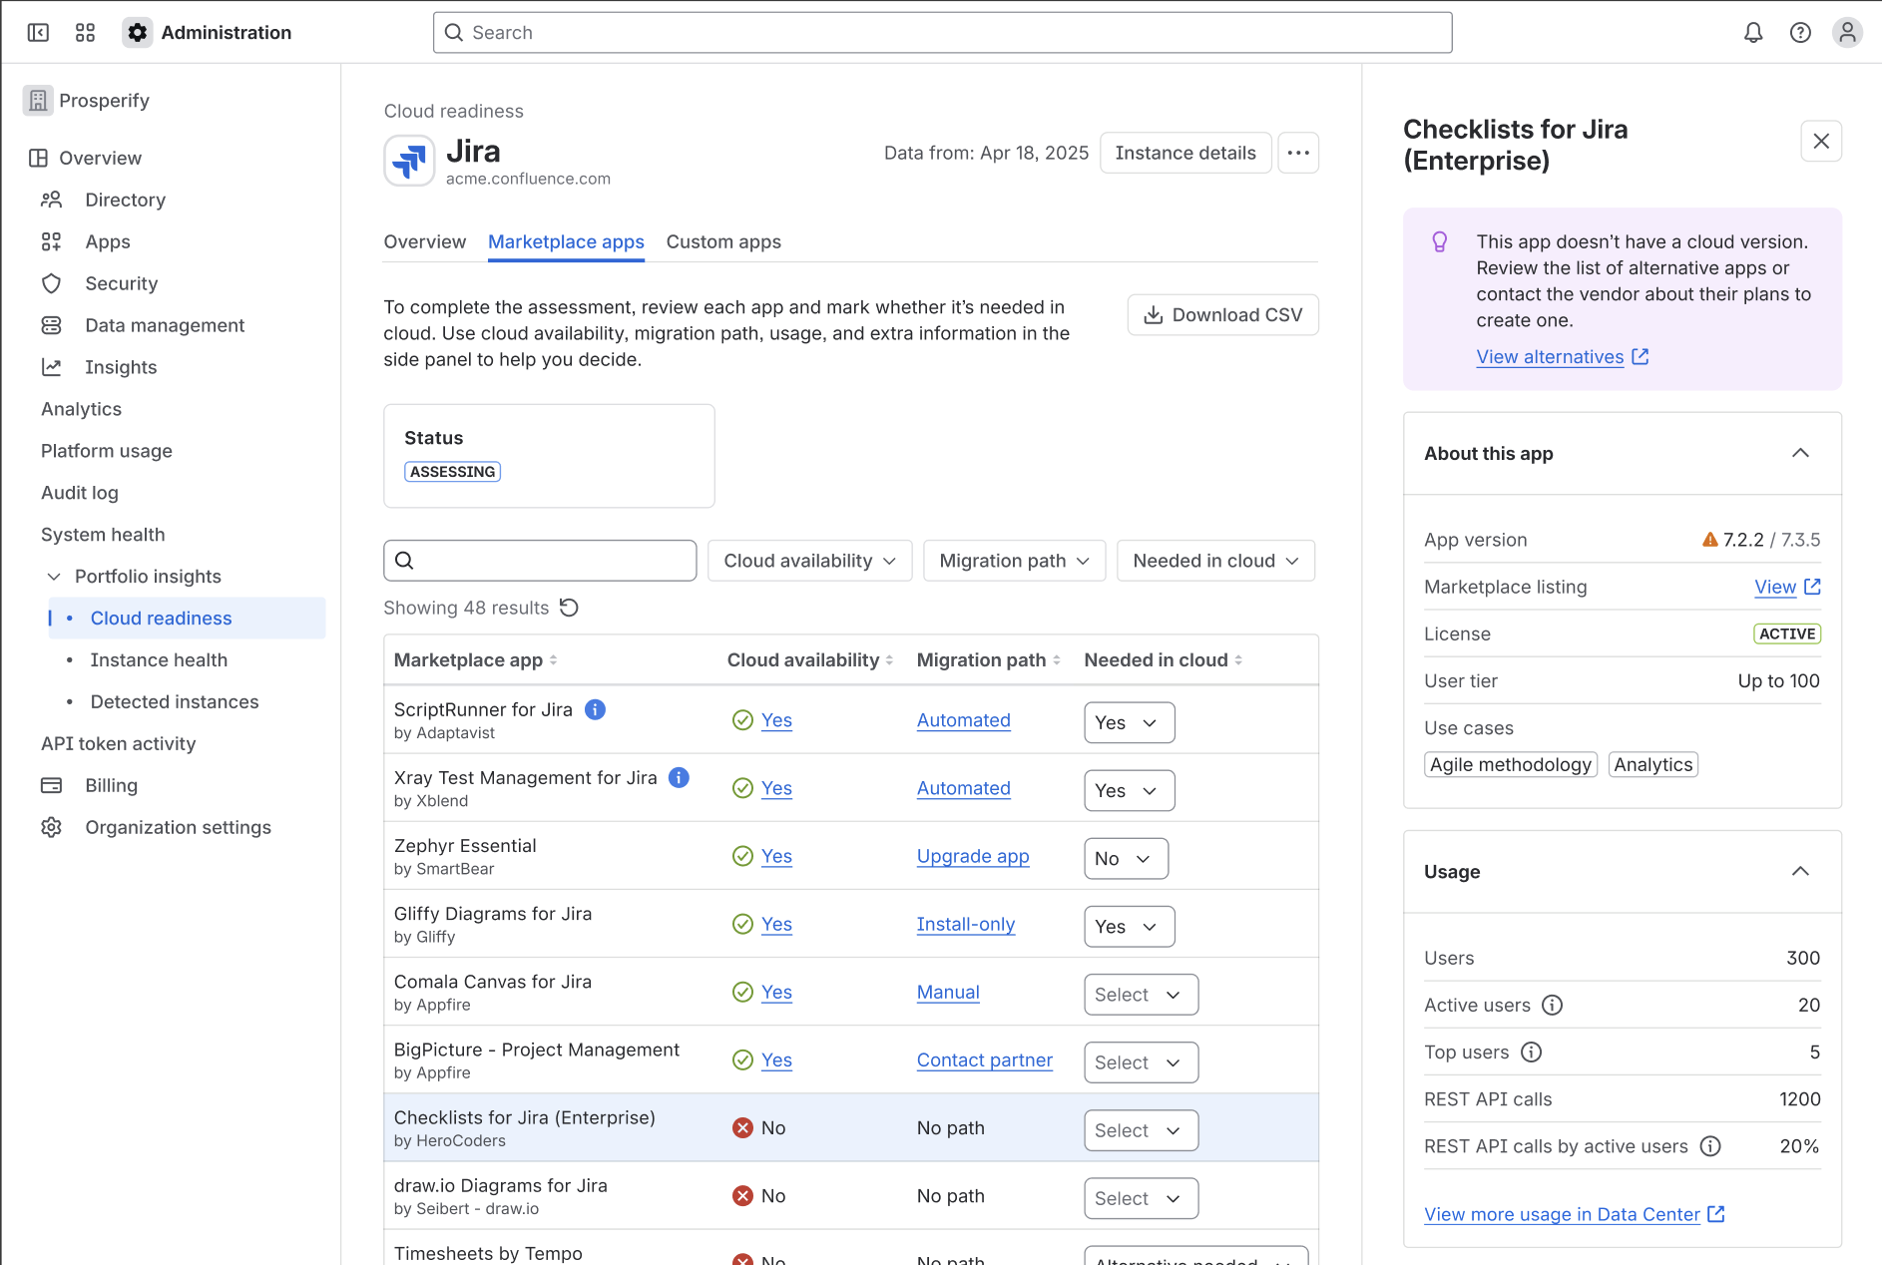Open the Cloud availability filter
1882x1265 pixels.
pos(809,560)
